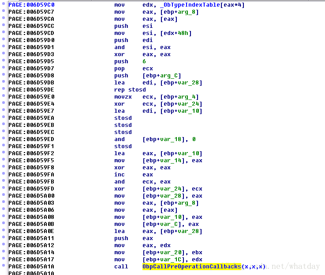Select var_1C operand

click(x=171, y=260)
